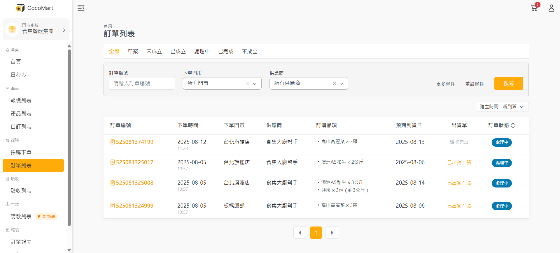Click the 搜尋 button
Screen dimensions: 560x253
[509, 83]
